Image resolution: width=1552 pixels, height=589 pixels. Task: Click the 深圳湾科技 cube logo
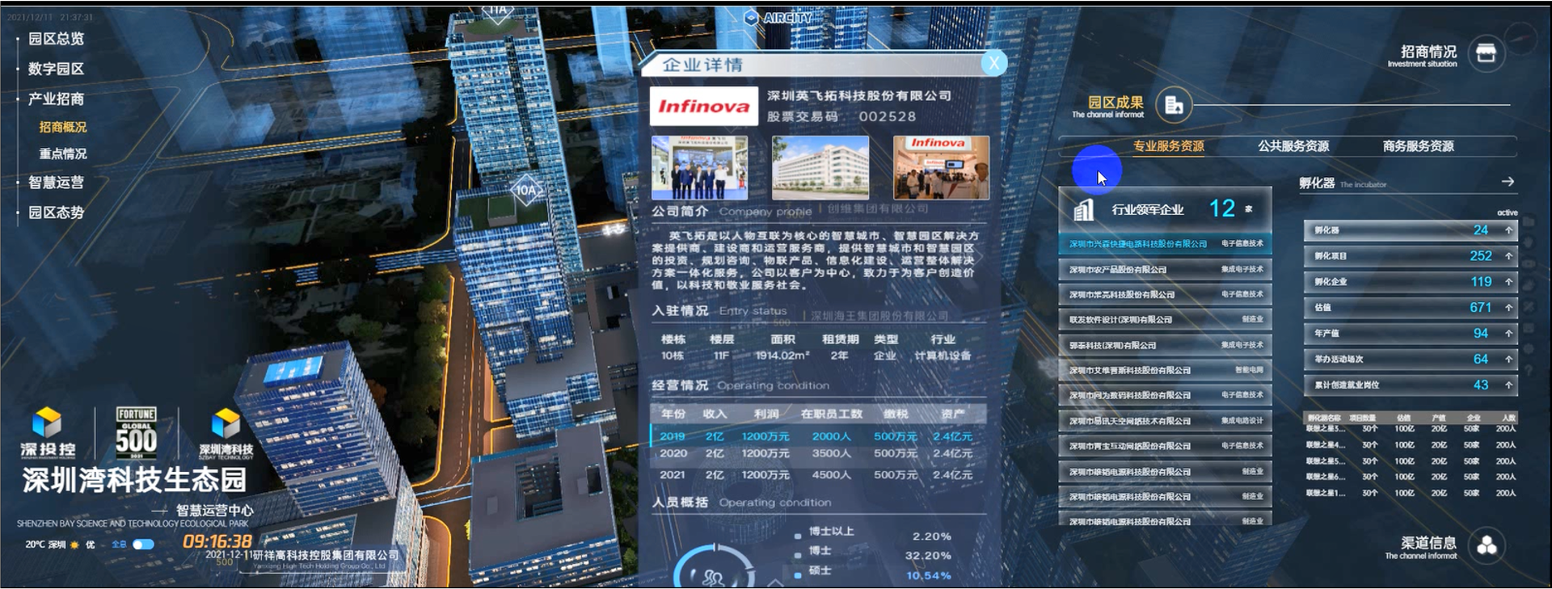(226, 433)
